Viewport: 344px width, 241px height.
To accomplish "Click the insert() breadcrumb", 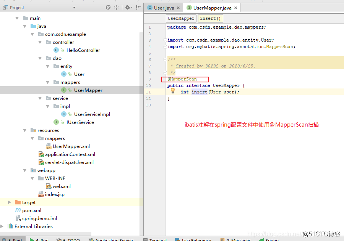I will (210, 18).
